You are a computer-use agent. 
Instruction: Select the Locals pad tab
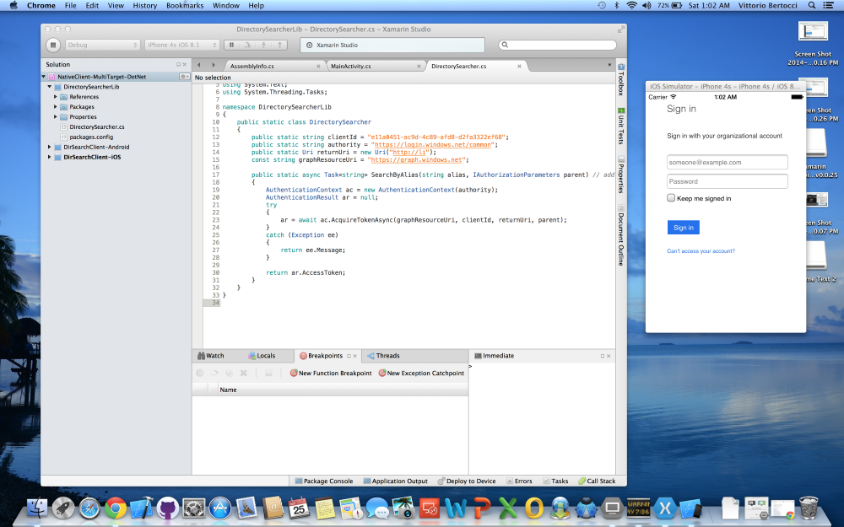[262, 356]
